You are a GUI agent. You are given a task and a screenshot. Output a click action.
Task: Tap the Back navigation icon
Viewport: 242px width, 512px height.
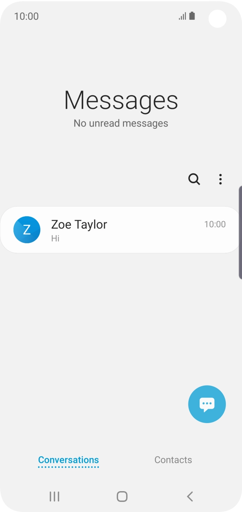click(189, 496)
